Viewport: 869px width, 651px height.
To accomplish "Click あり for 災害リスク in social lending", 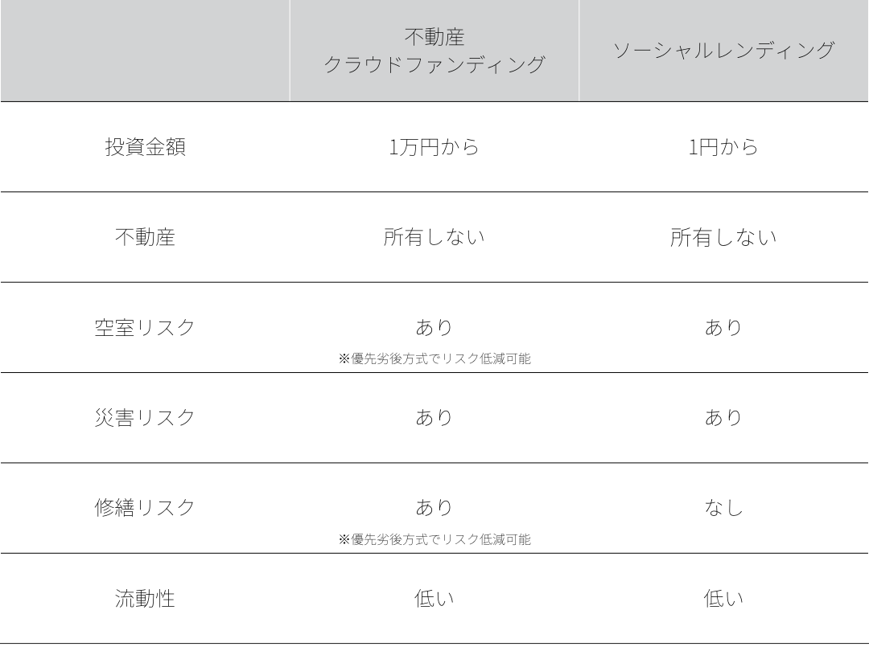I will [x=723, y=417].
